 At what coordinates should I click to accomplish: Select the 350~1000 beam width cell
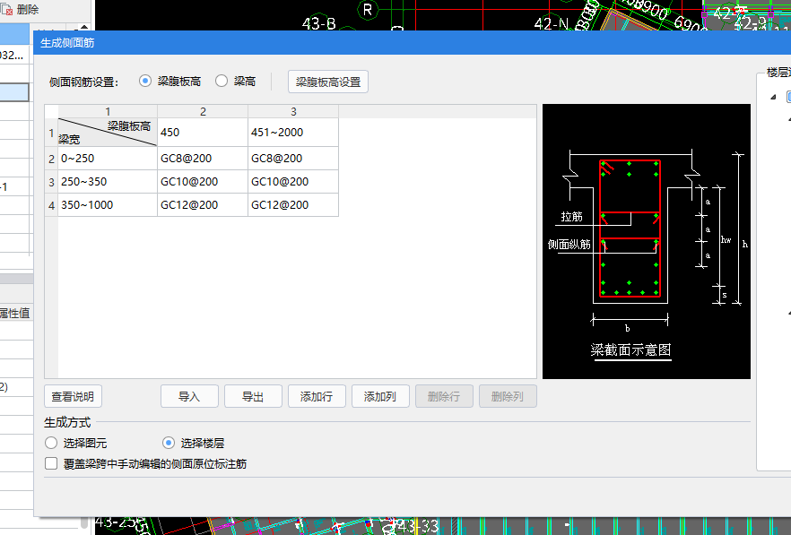(x=108, y=204)
